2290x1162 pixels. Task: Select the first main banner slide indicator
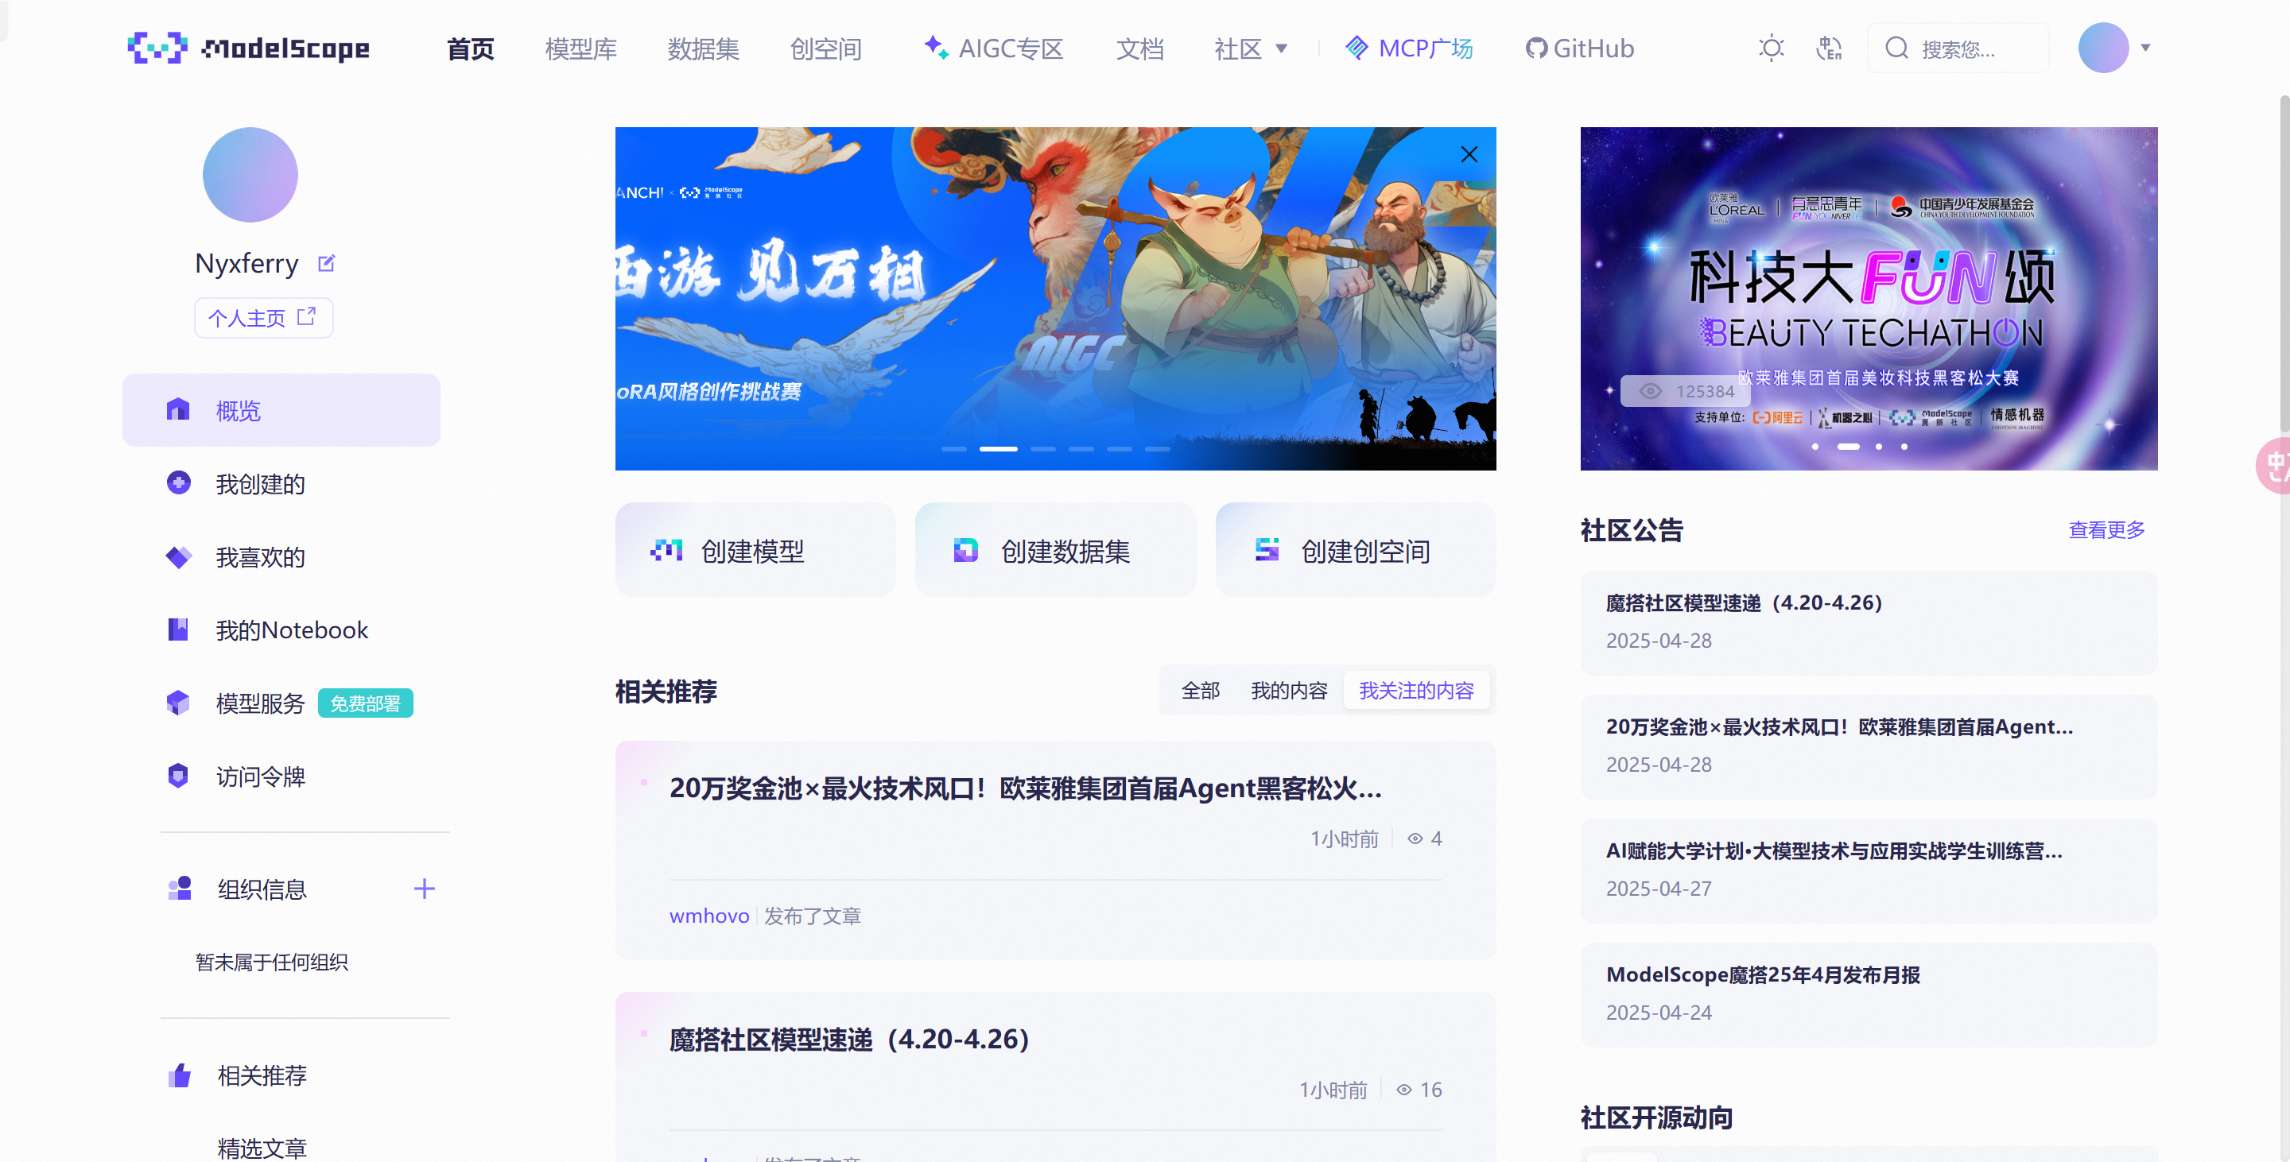pyautogui.click(x=953, y=448)
